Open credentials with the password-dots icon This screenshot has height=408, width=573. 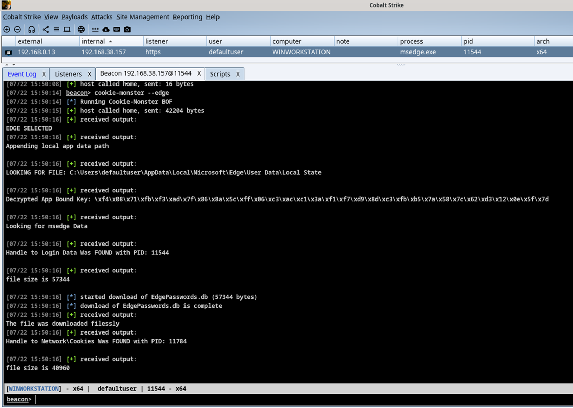point(95,30)
